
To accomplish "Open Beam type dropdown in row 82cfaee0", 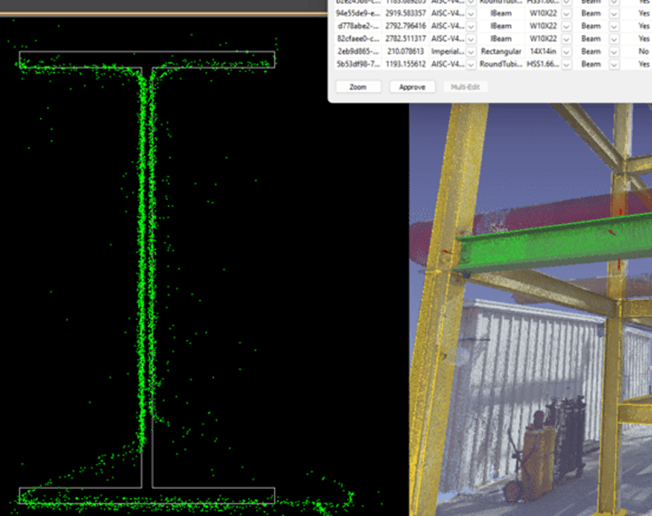I will click(x=613, y=39).
